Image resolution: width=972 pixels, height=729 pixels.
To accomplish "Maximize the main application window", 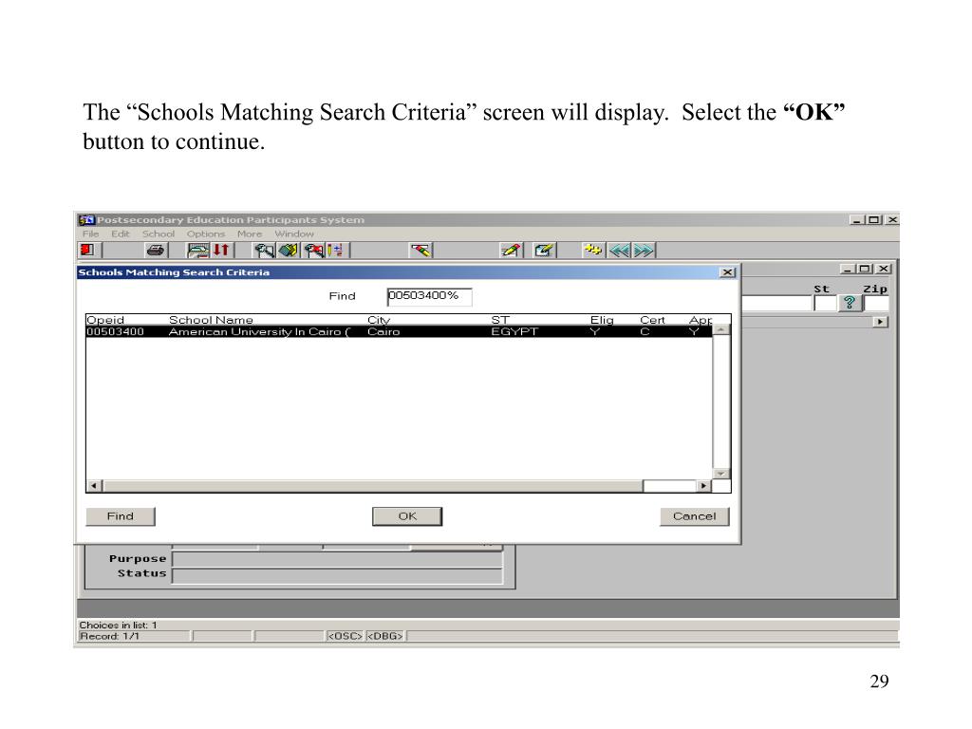I will tap(874, 220).
